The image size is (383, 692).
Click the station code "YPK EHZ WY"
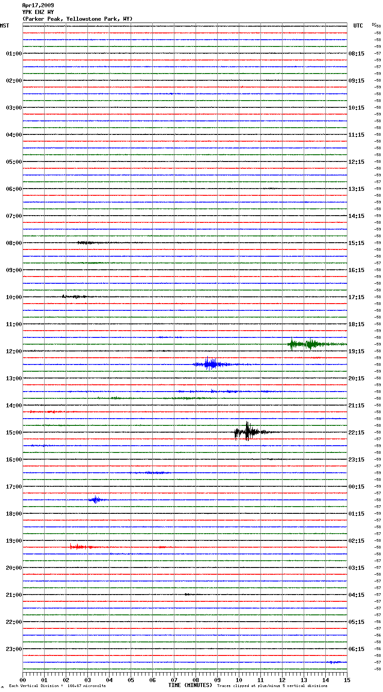pos(38,12)
